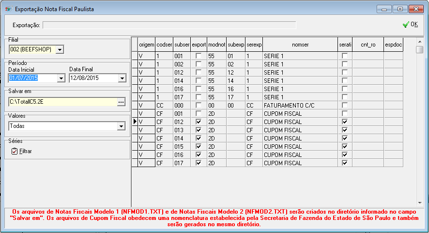Check serati box for FATURAMENTO C/C row
429x233 pixels.
(x=345, y=106)
